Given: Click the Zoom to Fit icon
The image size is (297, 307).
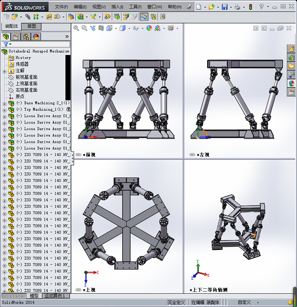Looking at the screenshot, I should pos(76,28).
